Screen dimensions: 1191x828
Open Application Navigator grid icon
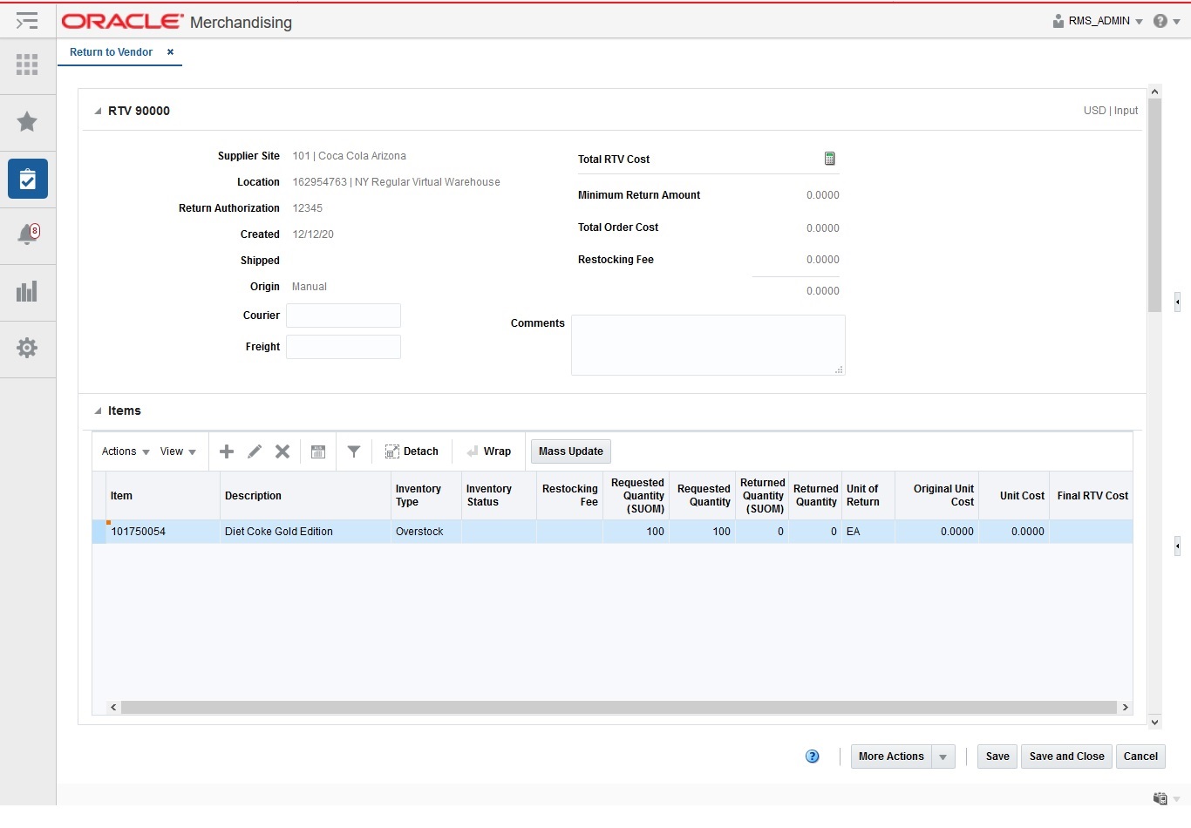(27, 65)
